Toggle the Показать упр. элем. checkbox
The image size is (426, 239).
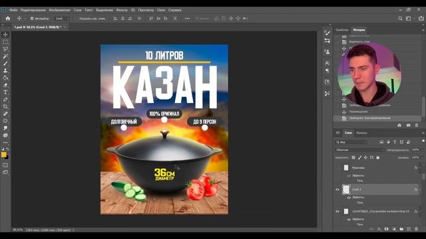77,19
